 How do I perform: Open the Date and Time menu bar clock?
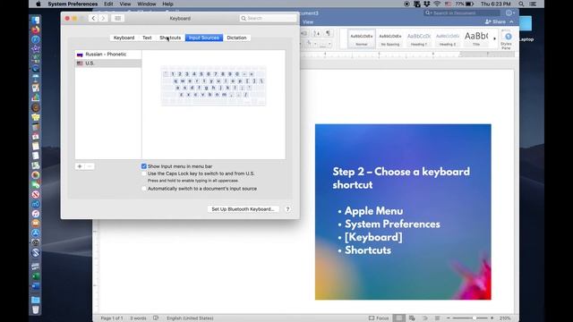click(495, 4)
